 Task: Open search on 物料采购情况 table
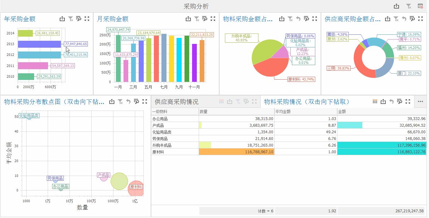tap(400, 101)
